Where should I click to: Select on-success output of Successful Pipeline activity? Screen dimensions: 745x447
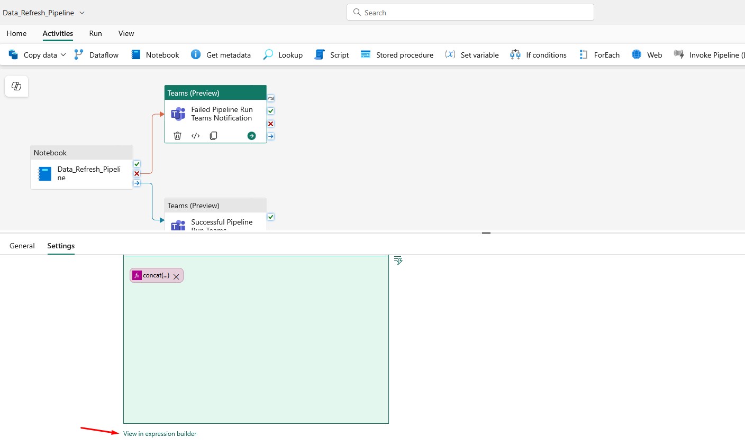(x=270, y=217)
